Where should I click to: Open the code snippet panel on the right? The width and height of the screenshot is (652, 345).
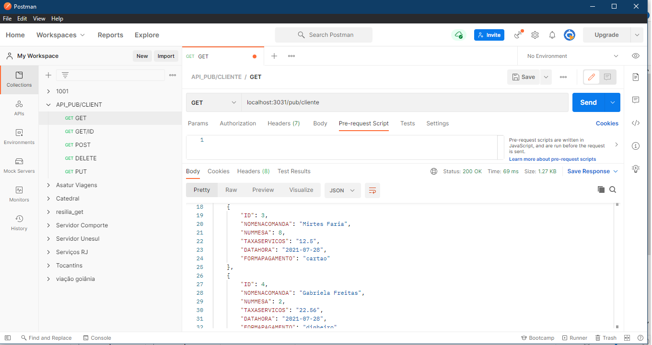coord(636,123)
